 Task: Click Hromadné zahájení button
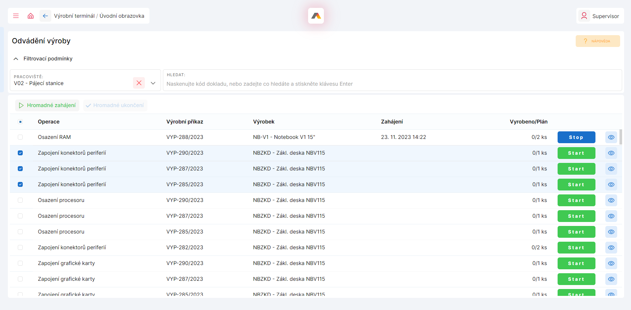pyautogui.click(x=47, y=105)
